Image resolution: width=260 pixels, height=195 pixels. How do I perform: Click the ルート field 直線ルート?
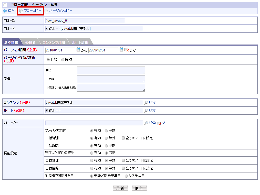pos(94,111)
